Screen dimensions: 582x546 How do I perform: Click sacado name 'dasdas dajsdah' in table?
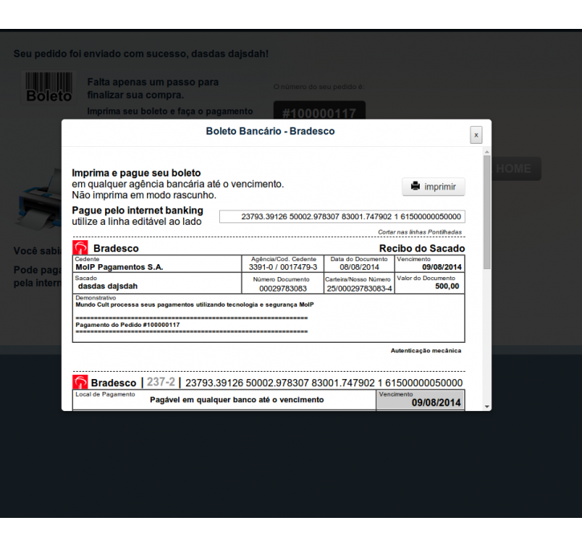108,286
